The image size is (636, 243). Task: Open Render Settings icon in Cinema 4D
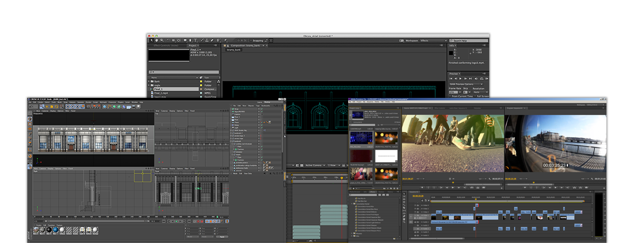pyautogui.click(x=99, y=107)
